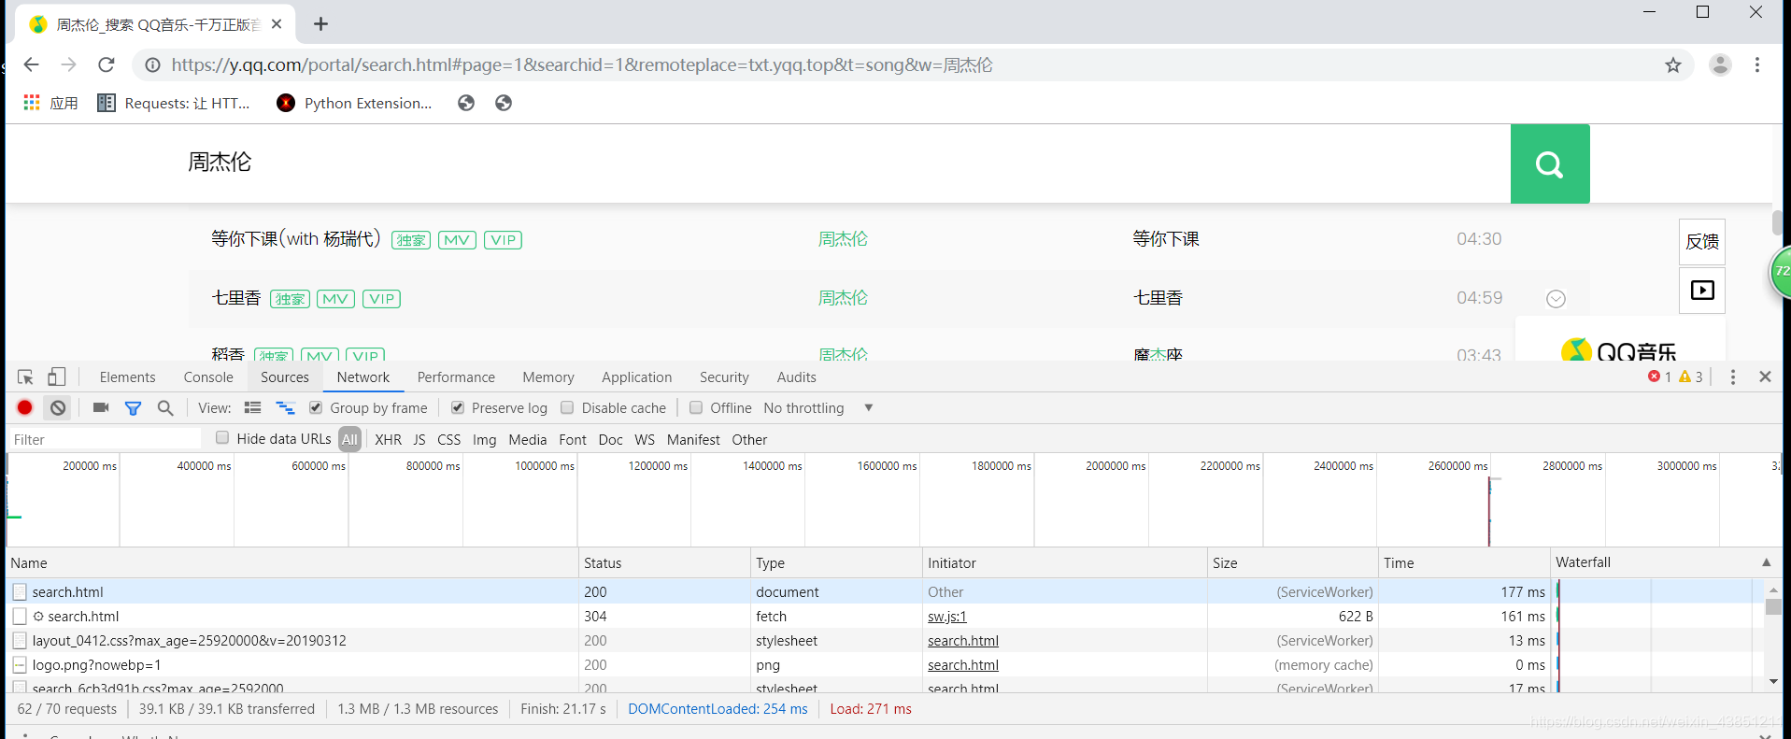Switch to the Performance tab
Viewport: 1791px width, 739px height.
point(456,377)
